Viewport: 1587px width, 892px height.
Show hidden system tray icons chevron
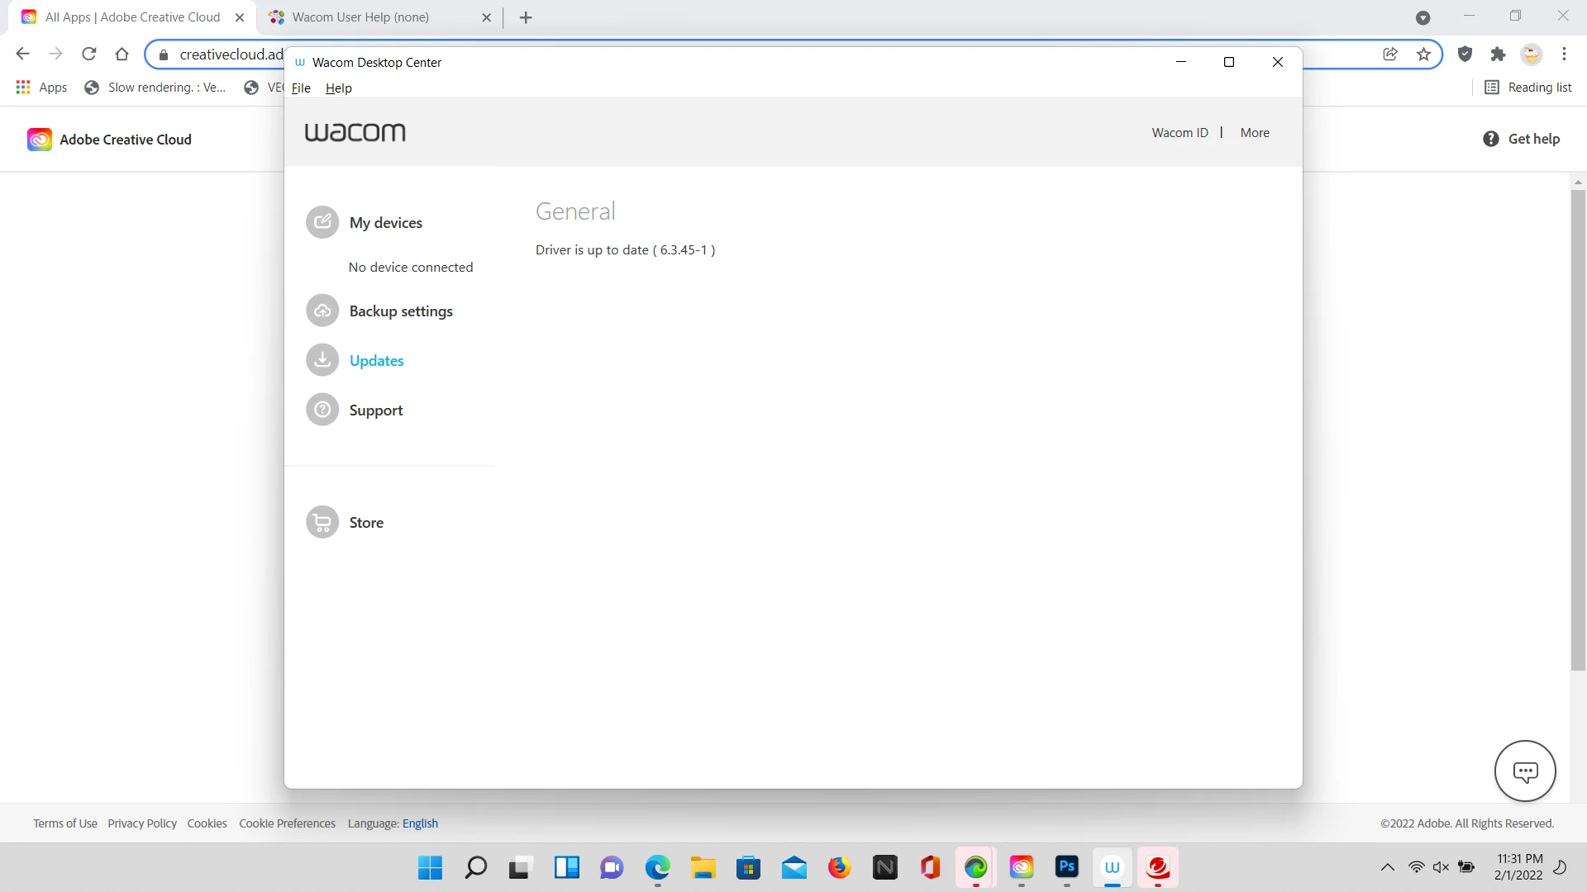click(1388, 867)
